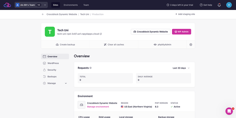This screenshot has width=236, height=118.
Task: Select WordPress in the sidebar
Action: [x=55, y=63]
